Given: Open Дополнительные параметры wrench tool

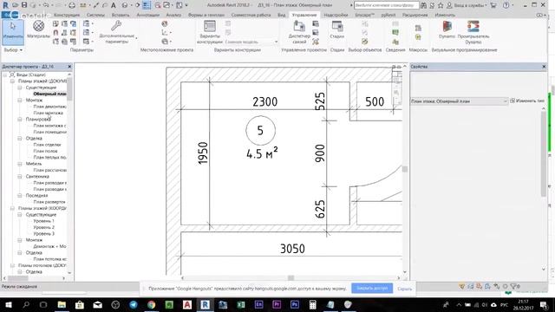Looking at the screenshot, I should point(117,32).
